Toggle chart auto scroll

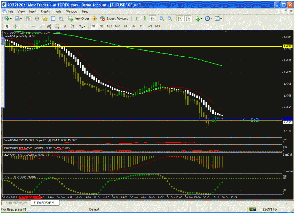180,18
